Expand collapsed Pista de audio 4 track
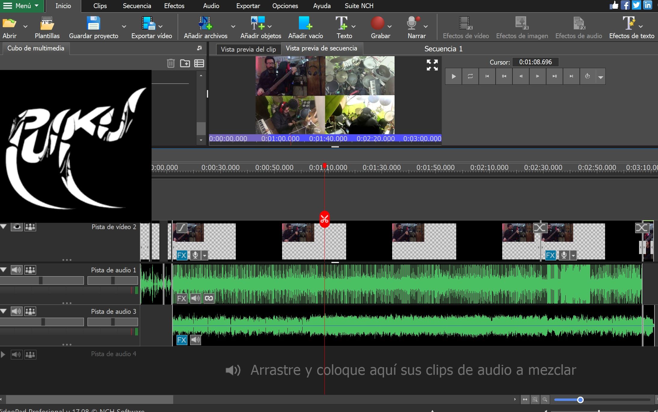Image resolution: width=658 pixels, height=412 pixels. pyautogui.click(x=3, y=354)
